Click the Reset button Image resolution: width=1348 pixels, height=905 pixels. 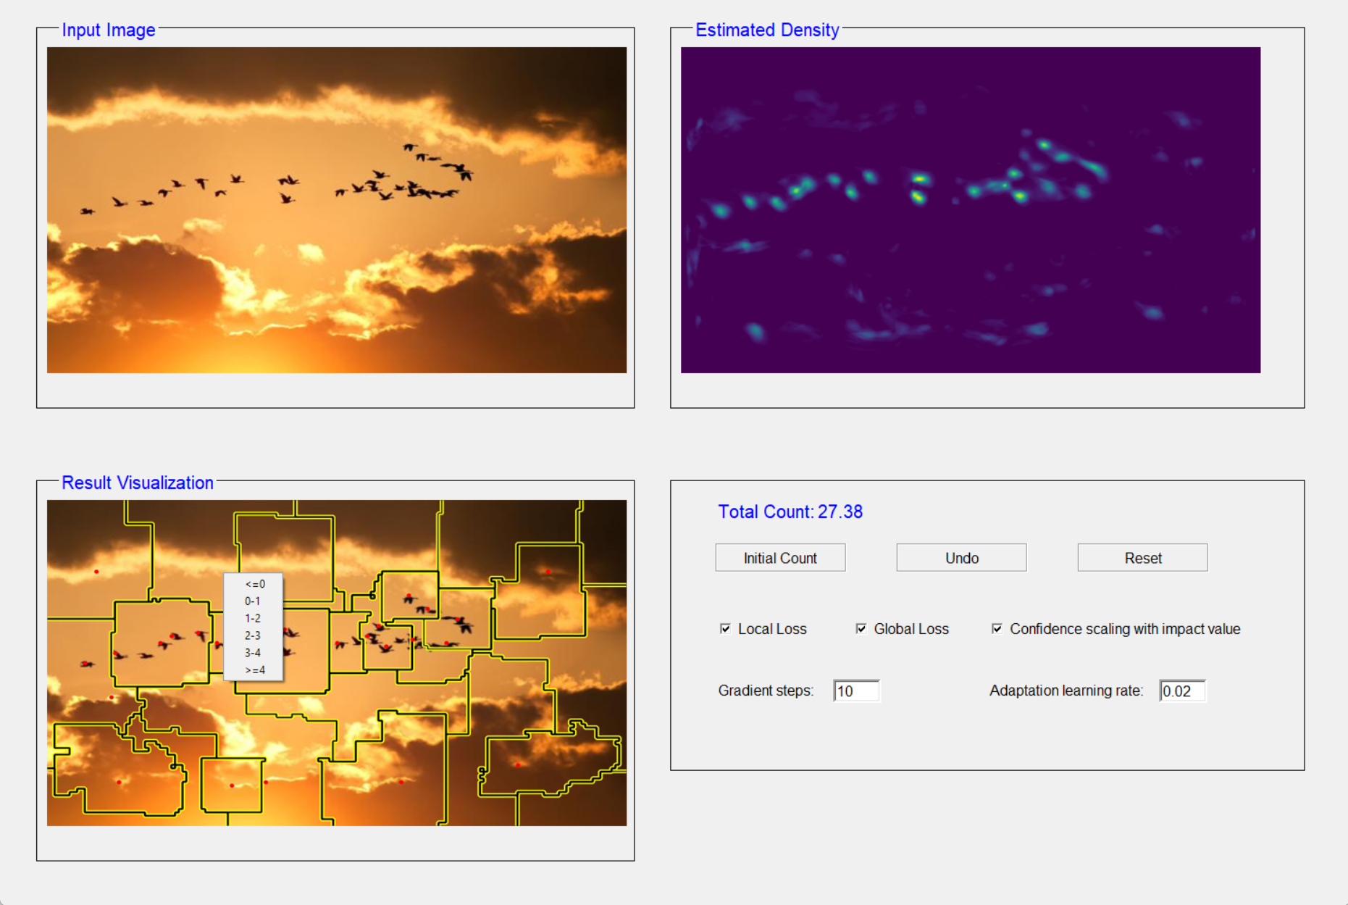pos(1142,558)
